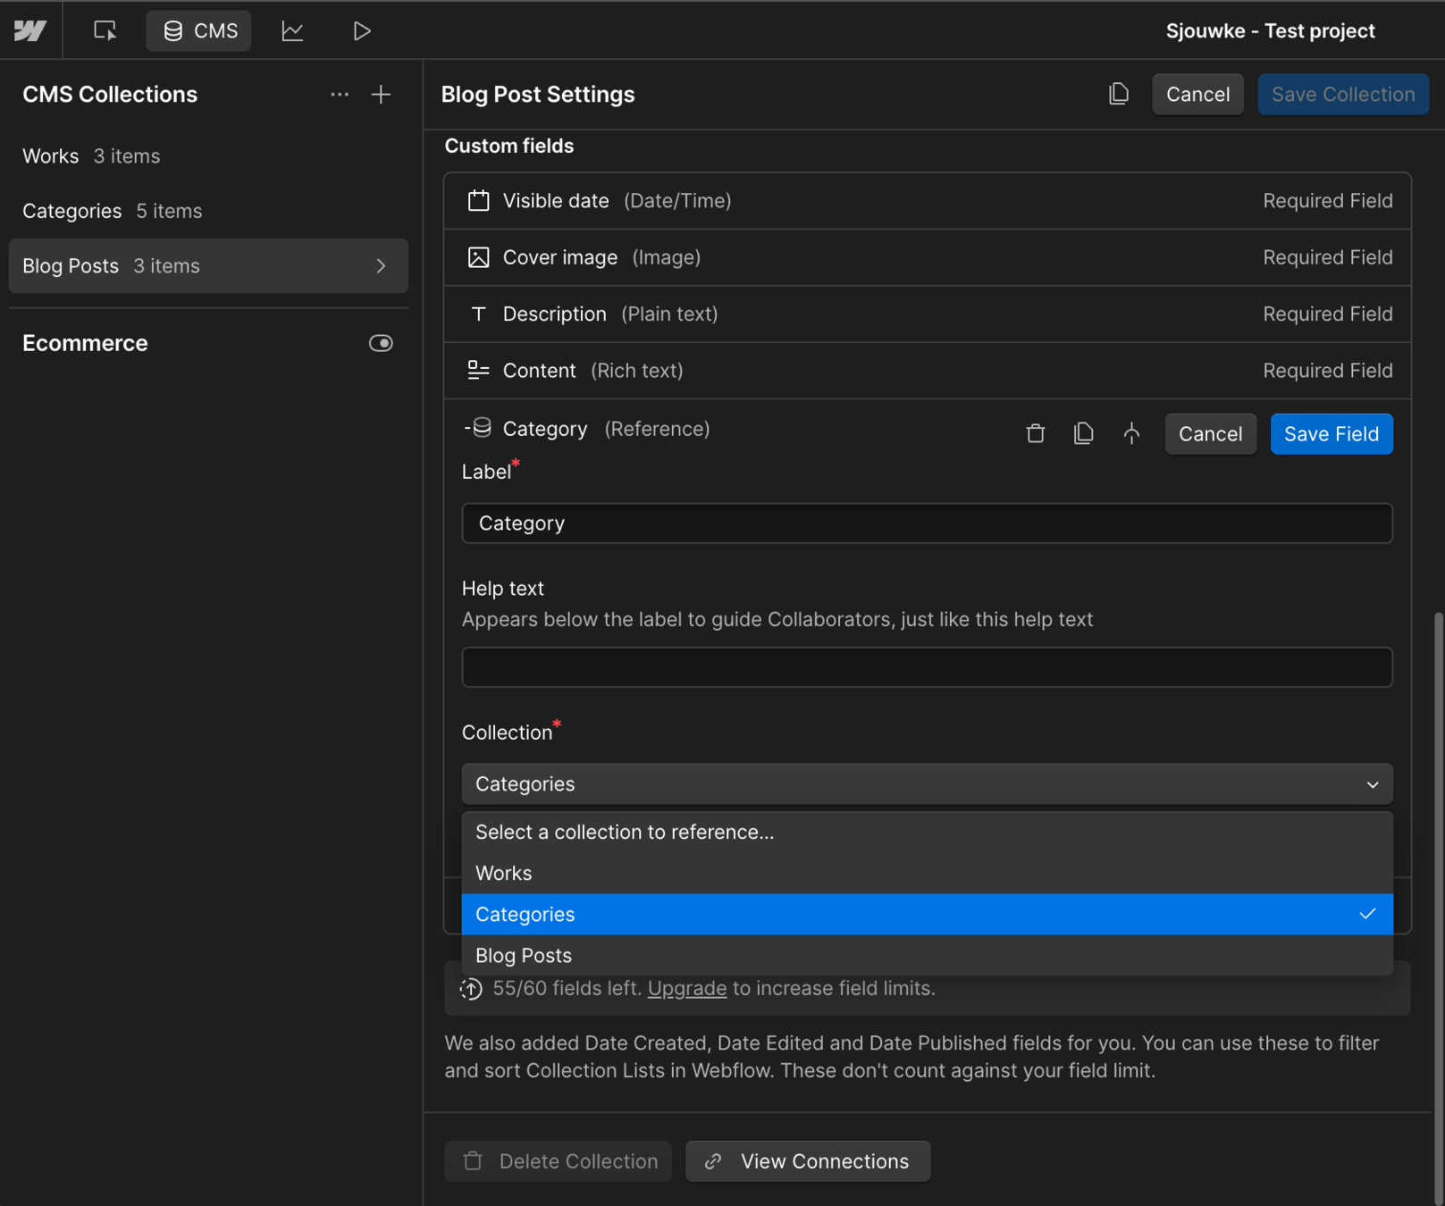The width and height of the screenshot is (1445, 1206).
Task: Toggle the Ecommerce switch
Action: (x=382, y=343)
